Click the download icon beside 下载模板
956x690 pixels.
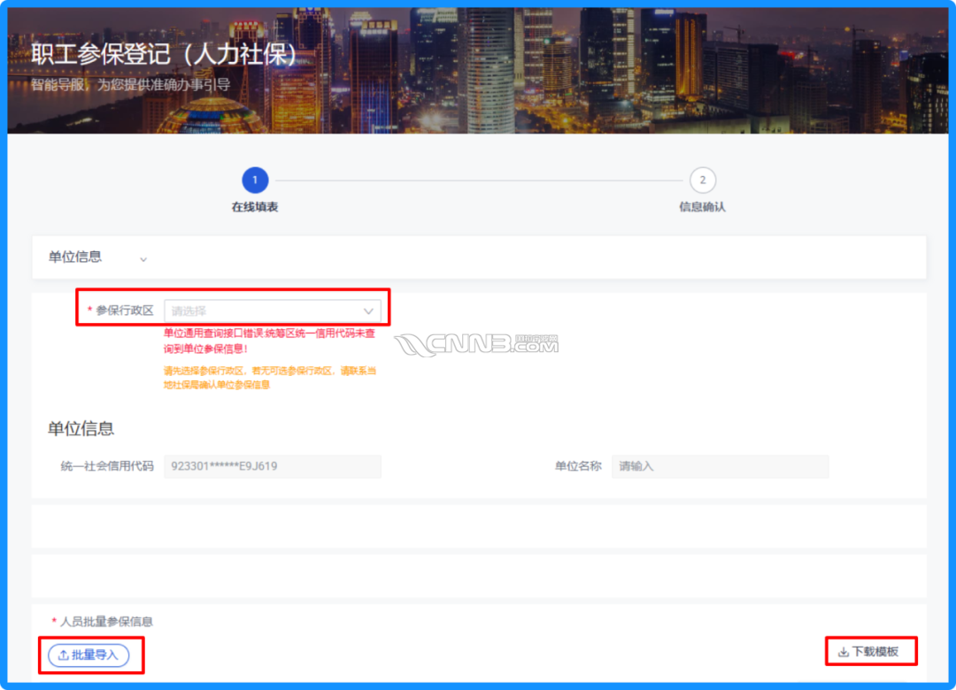pyautogui.click(x=843, y=652)
